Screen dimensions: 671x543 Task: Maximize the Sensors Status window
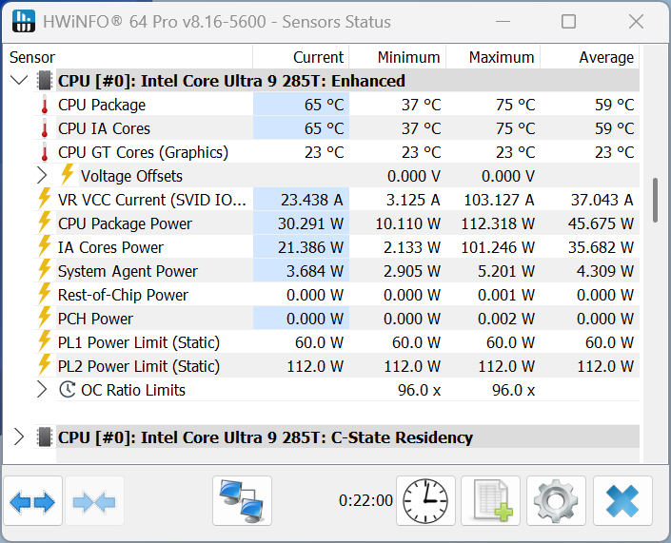point(568,21)
